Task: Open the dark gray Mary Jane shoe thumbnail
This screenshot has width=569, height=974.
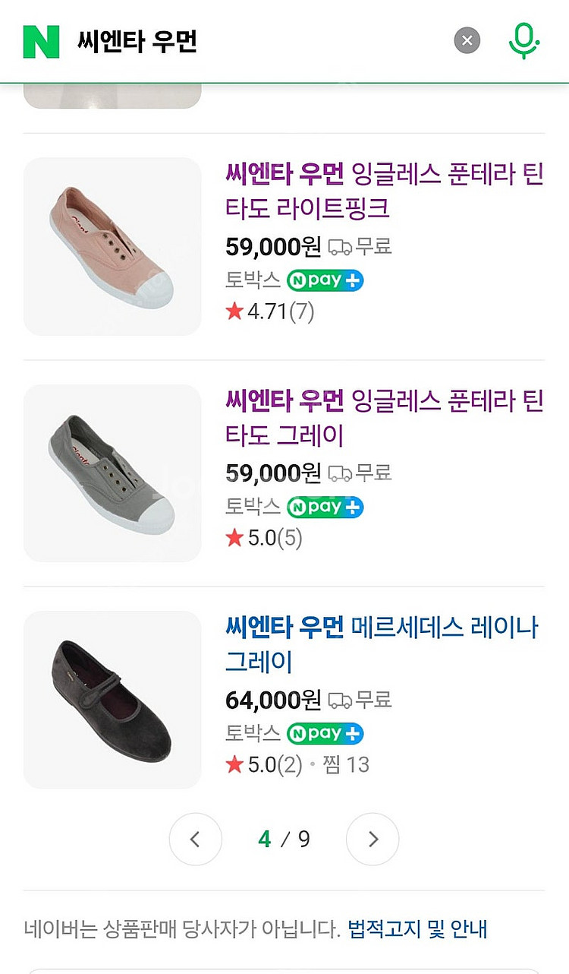Action: click(x=112, y=700)
